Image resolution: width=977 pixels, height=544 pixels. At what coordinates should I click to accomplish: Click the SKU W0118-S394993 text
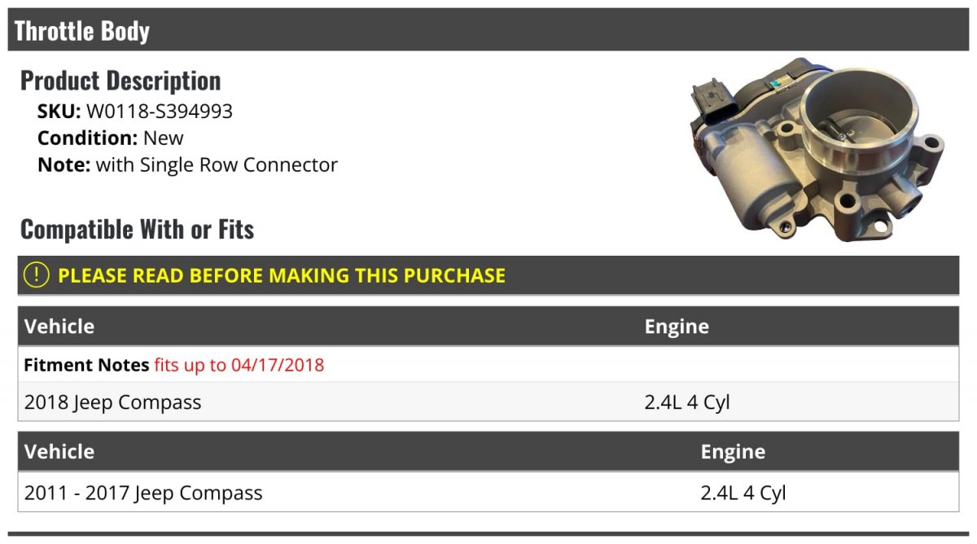click(135, 112)
